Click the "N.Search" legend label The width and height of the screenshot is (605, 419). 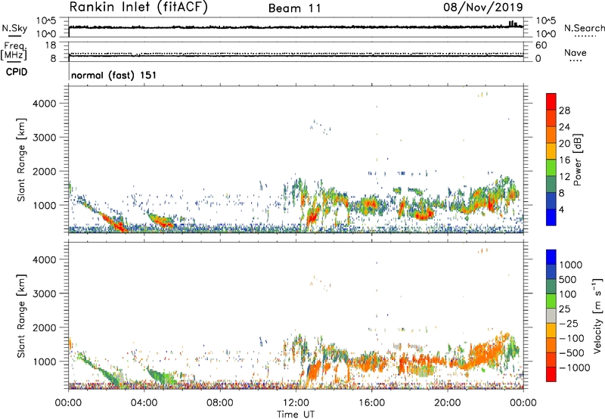pos(585,28)
